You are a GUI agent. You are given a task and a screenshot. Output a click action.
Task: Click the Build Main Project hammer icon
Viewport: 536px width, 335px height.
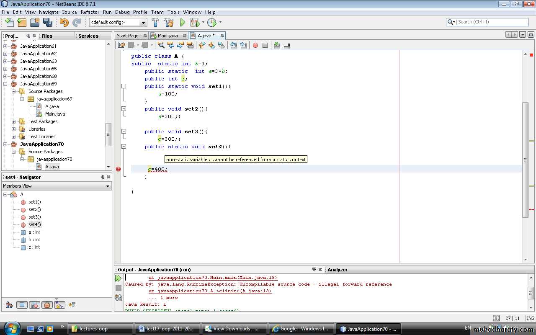[155, 23]
